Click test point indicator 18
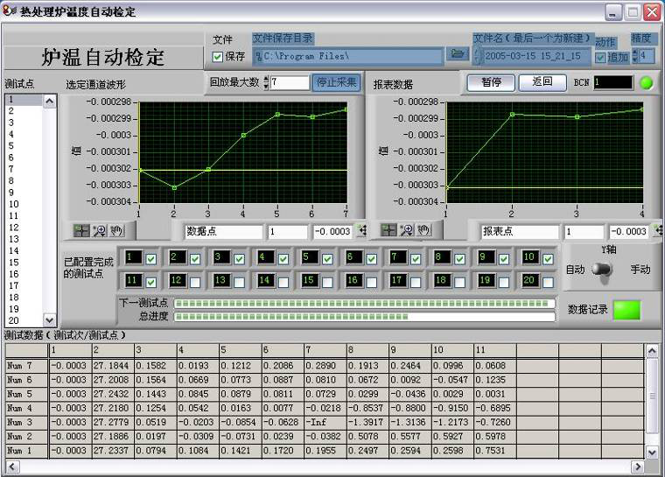Image resolution: width=665 pixels, height=477 pixels. tap(441, 280)
